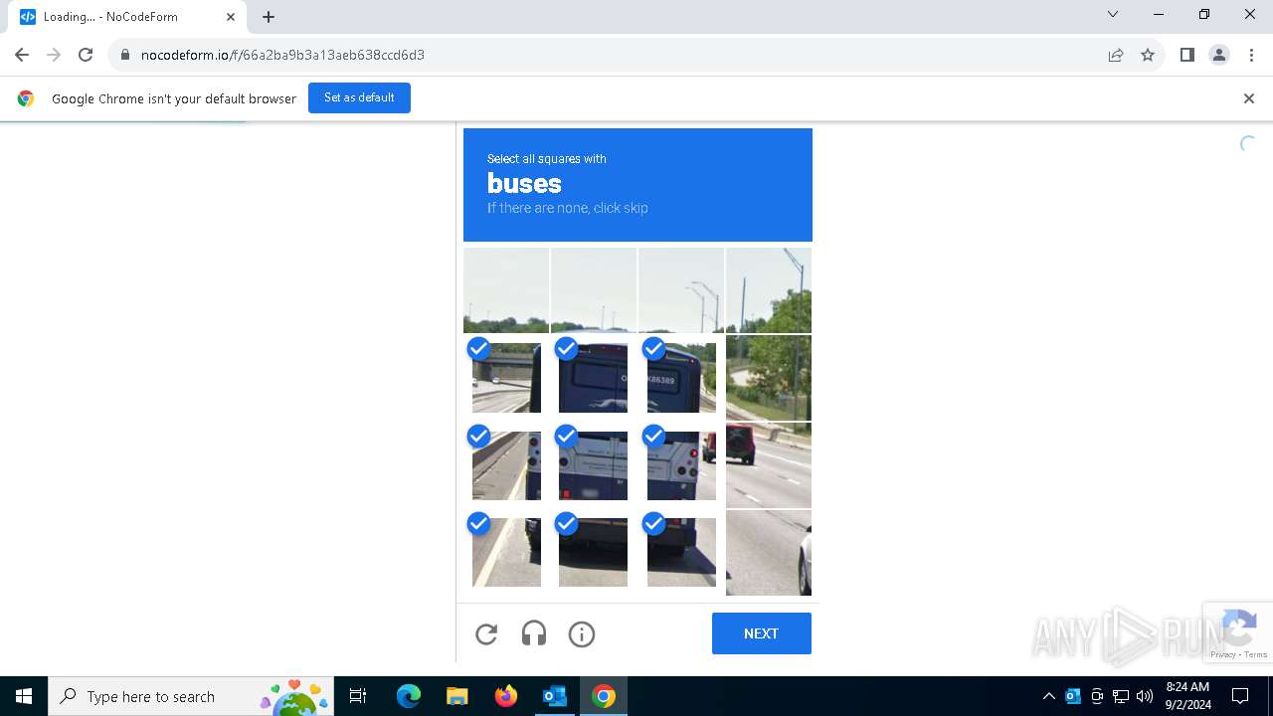This screenshot has height=716, width=1273.
Task: Toggle the Chrome side panel
Action: 1187,55
